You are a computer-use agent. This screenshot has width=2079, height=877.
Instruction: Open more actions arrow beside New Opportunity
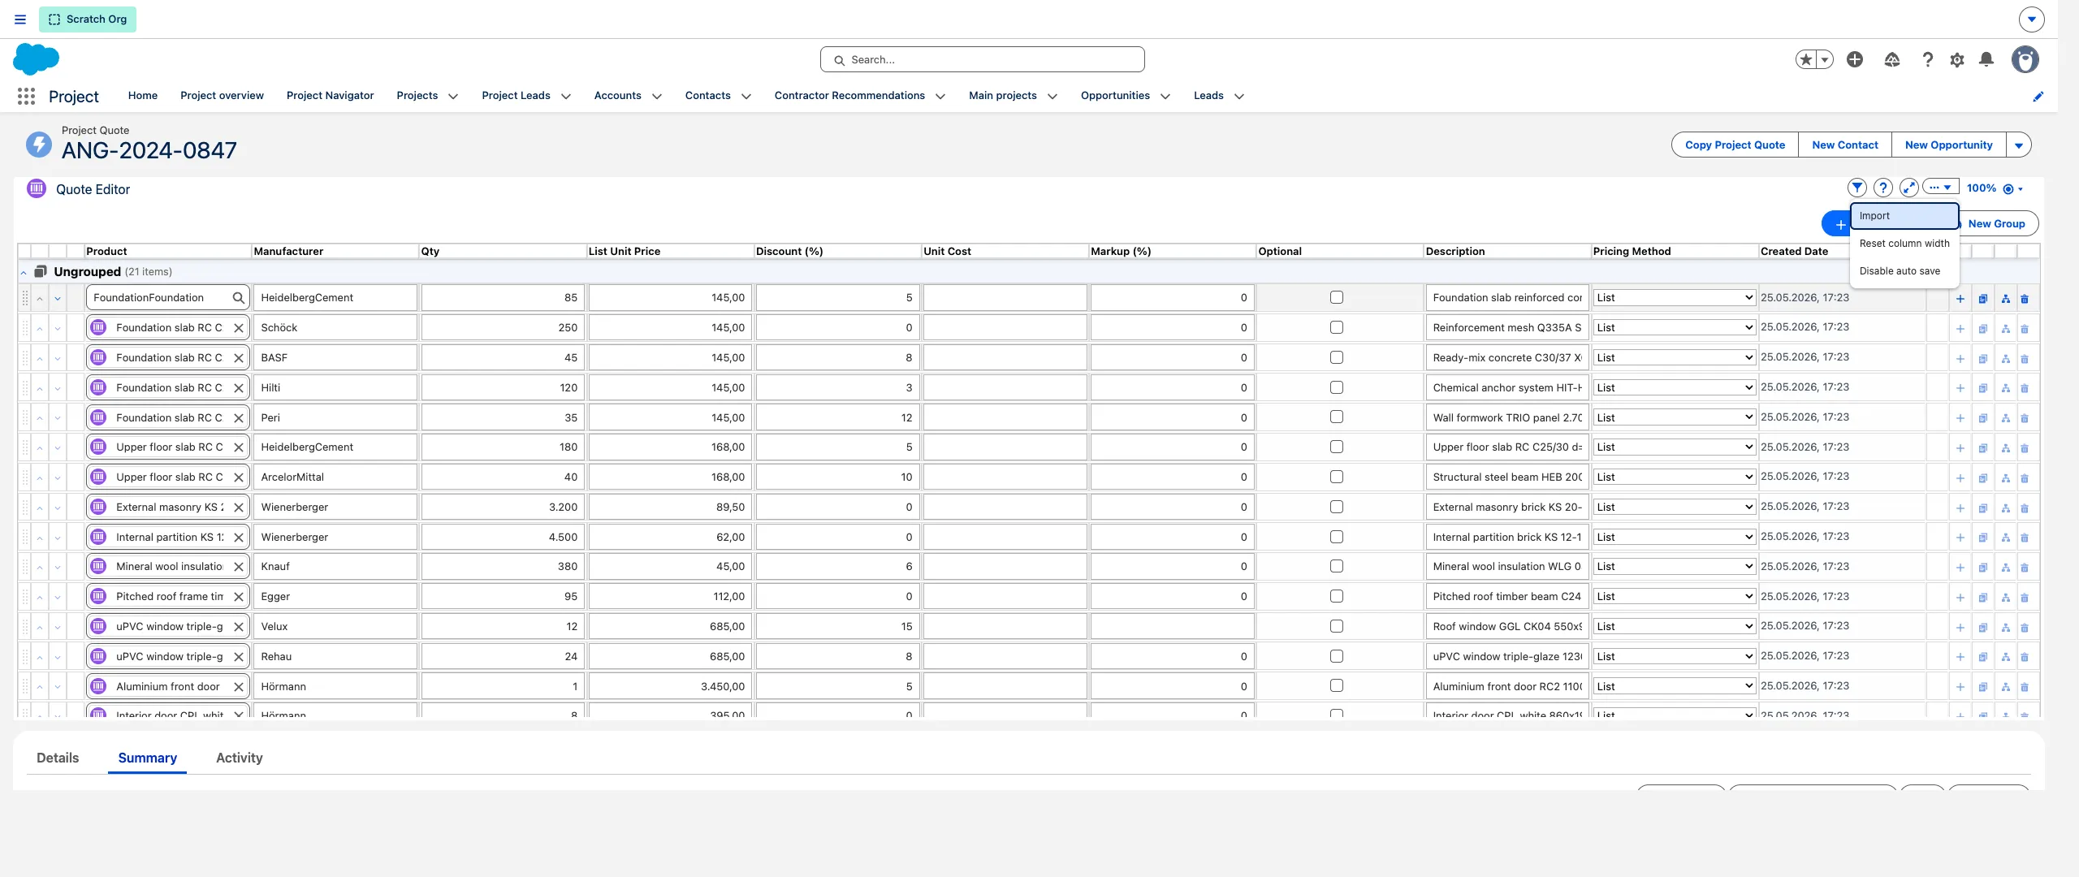pos(2018,145)
